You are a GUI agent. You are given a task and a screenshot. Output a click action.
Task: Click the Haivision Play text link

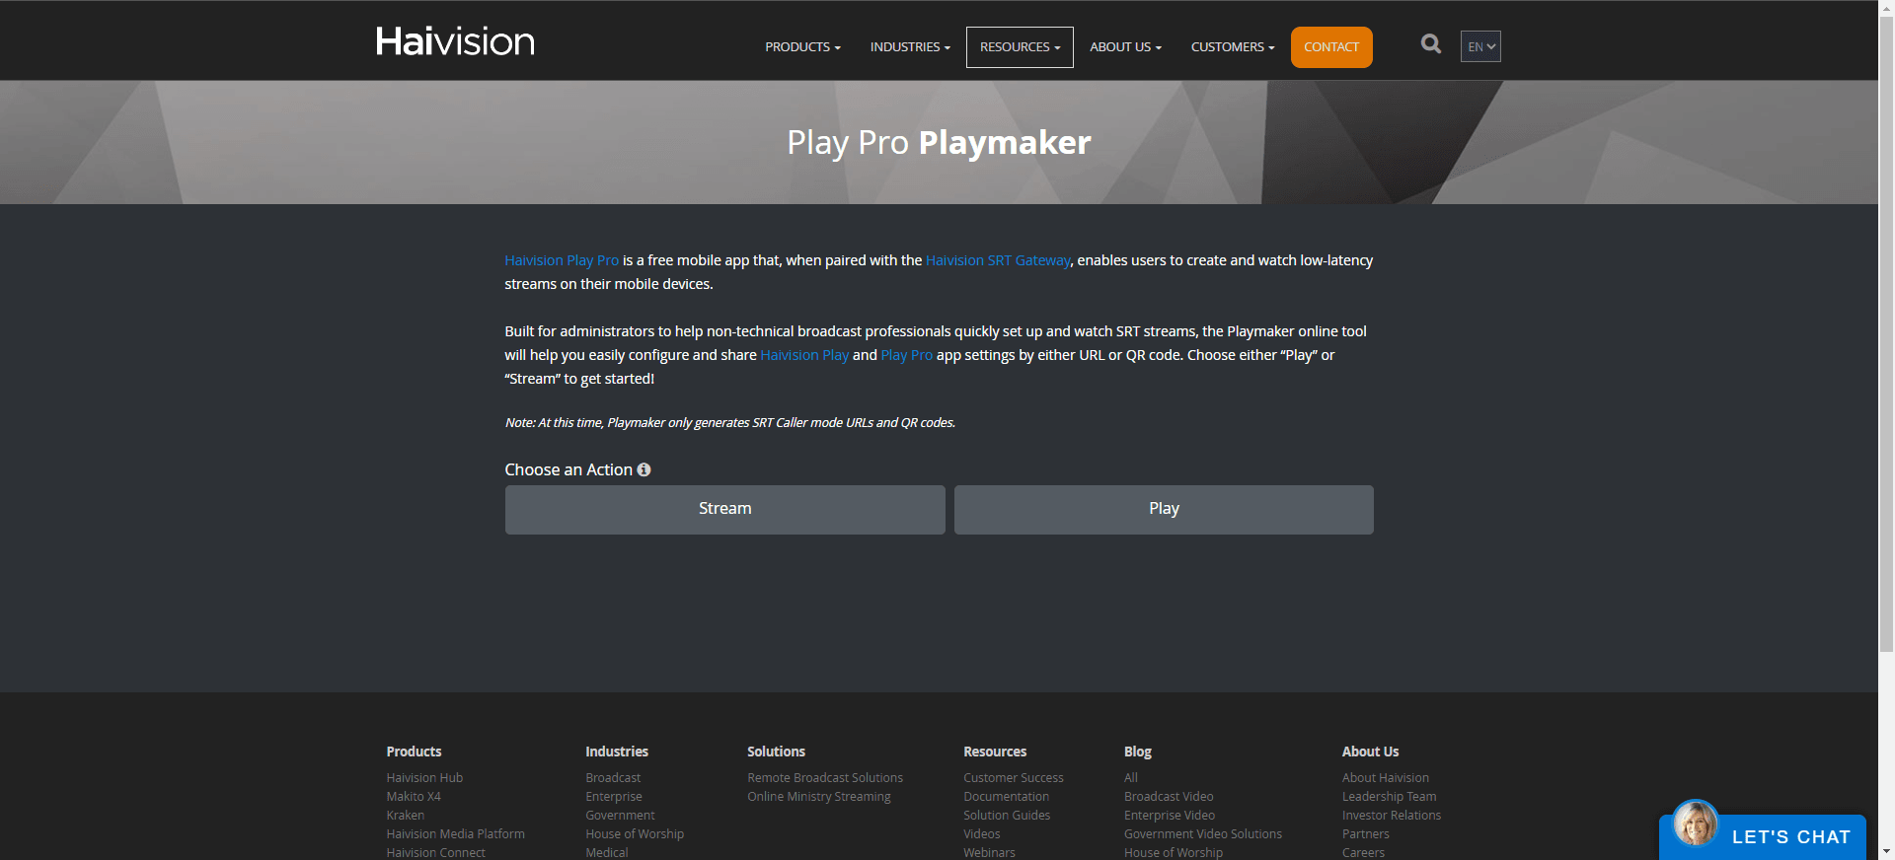coord(803,355)
